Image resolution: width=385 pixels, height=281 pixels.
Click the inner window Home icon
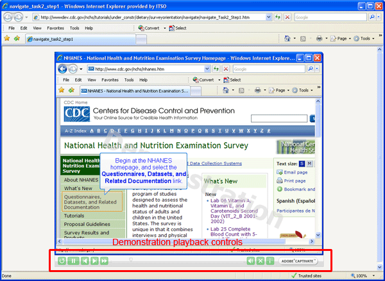click(226, 90)
